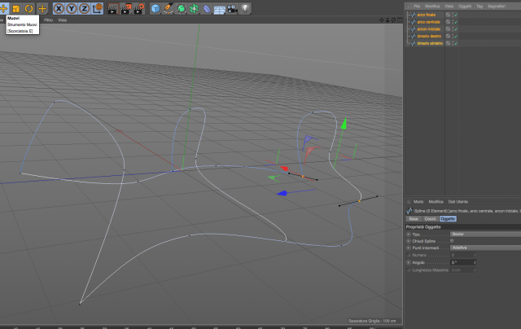
Task: Open viewport Vista menu
Action: [63, 20]
